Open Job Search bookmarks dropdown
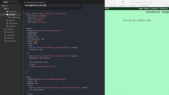 123,6
